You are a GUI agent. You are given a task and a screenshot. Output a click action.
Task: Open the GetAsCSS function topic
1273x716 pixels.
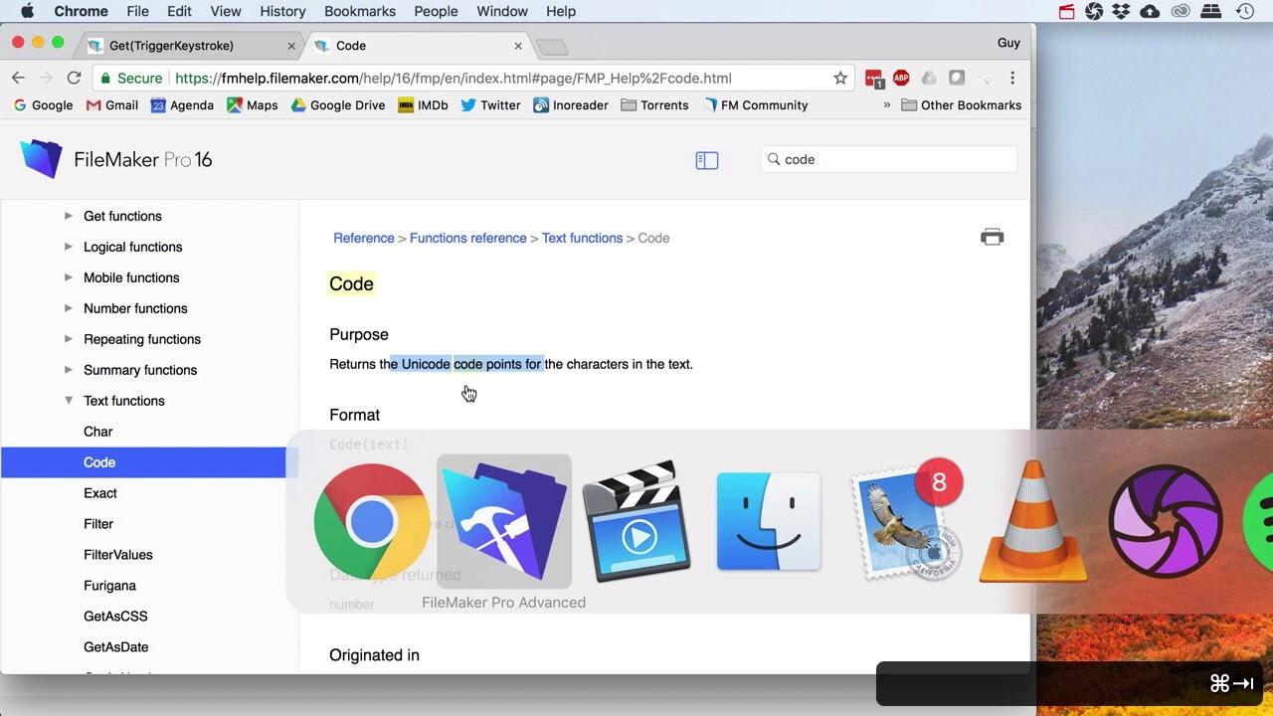click(x=115, y=617)
